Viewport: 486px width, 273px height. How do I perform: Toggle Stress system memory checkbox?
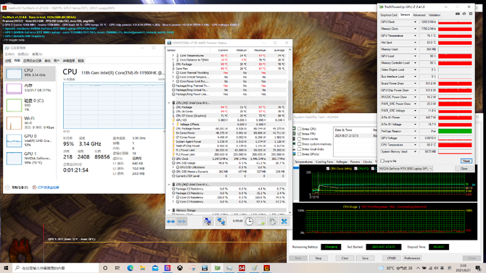299,144
